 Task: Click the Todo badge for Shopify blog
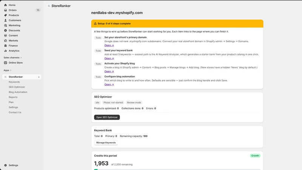pyautogui.click(x=98, y=64)
